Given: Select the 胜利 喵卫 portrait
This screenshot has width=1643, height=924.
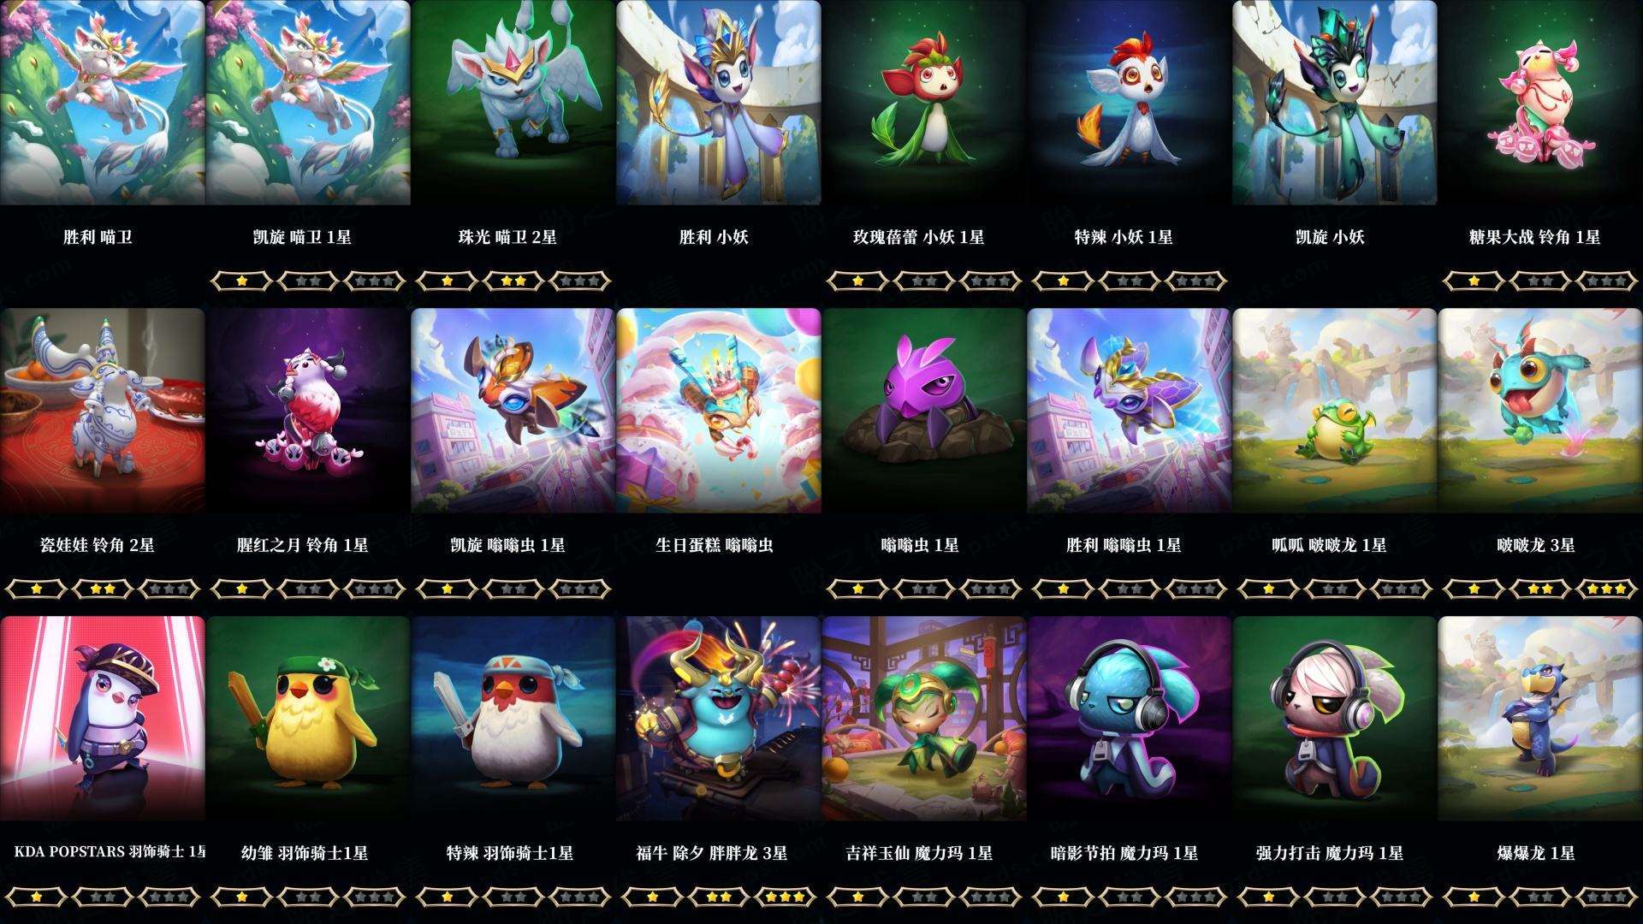Looking at the screenshot, I should [x=103, y=103].
